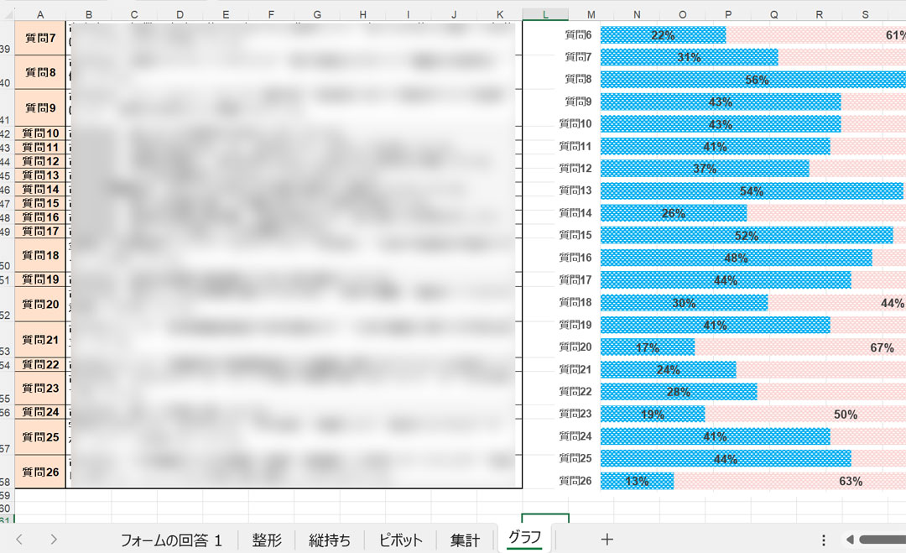This screenshot has height=553, width=906.
Task: Click the three-dot options icon by scrollbar
Action: (x=824, y=540)
